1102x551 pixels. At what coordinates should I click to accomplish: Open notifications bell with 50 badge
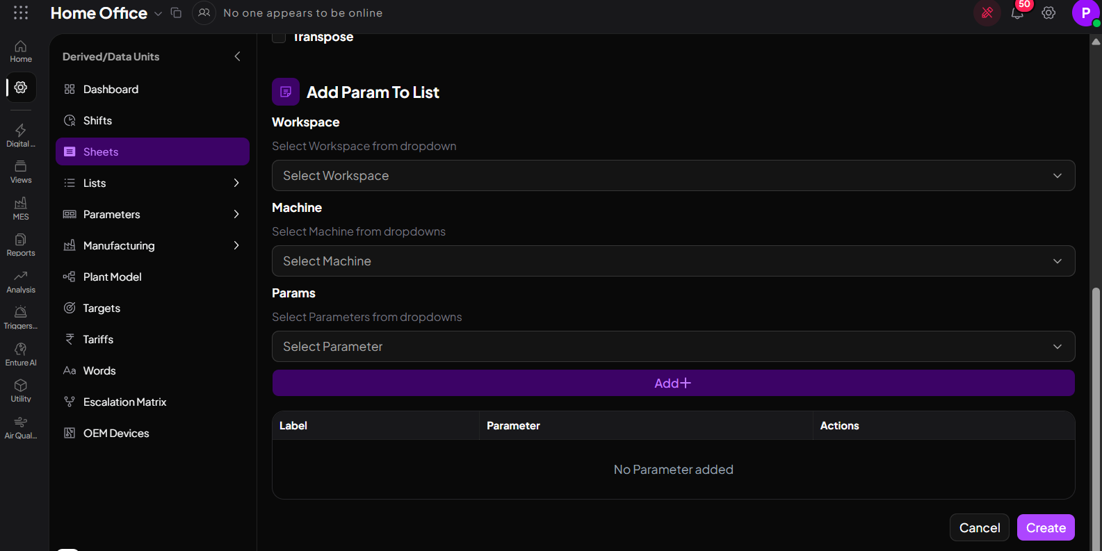[x=1017, y=13]
